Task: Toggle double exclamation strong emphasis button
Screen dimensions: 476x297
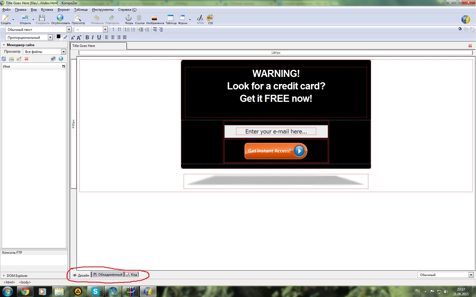Action: (119, 29)
